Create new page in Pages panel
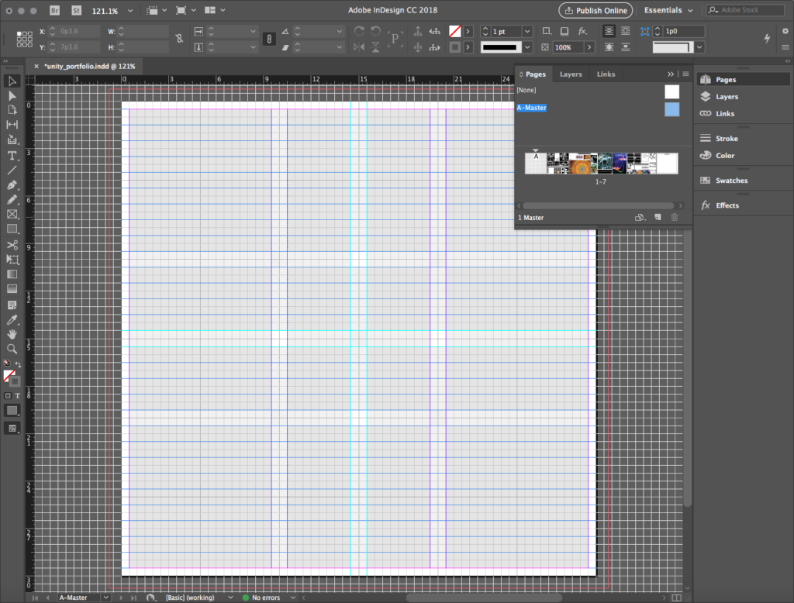Screen dimensions: 794x603 [658, 218]
